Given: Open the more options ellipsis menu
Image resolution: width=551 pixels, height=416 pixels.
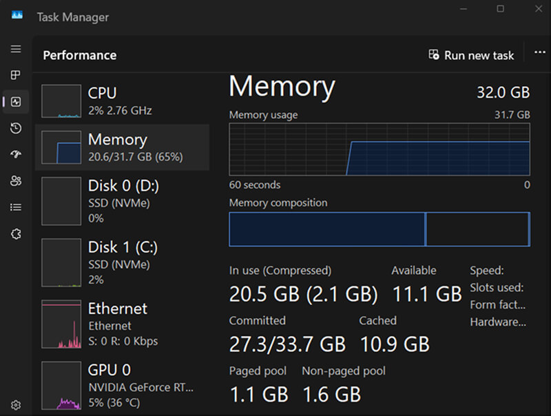Looking at the screenshot, I should 540,52.
